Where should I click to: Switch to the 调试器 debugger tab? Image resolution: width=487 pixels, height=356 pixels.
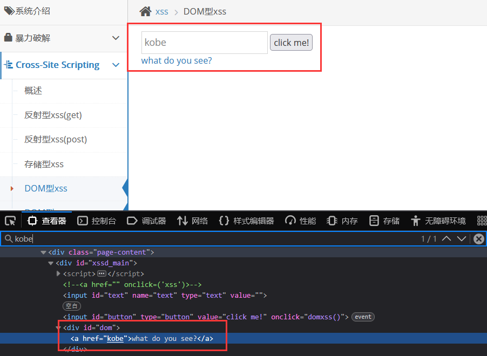coord(146,221)
